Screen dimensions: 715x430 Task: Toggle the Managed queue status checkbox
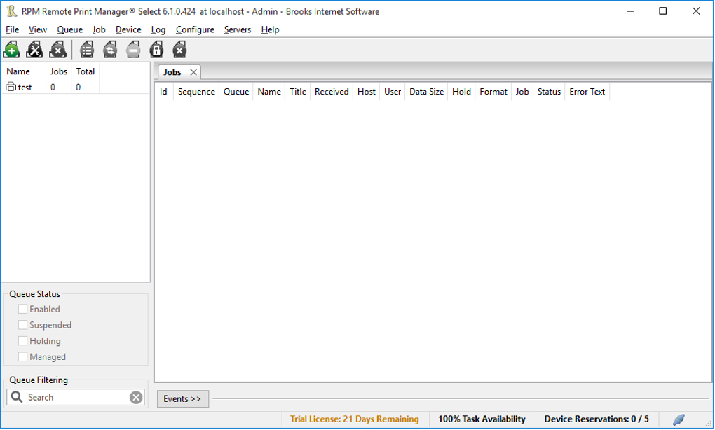click(x=22, y=357)
